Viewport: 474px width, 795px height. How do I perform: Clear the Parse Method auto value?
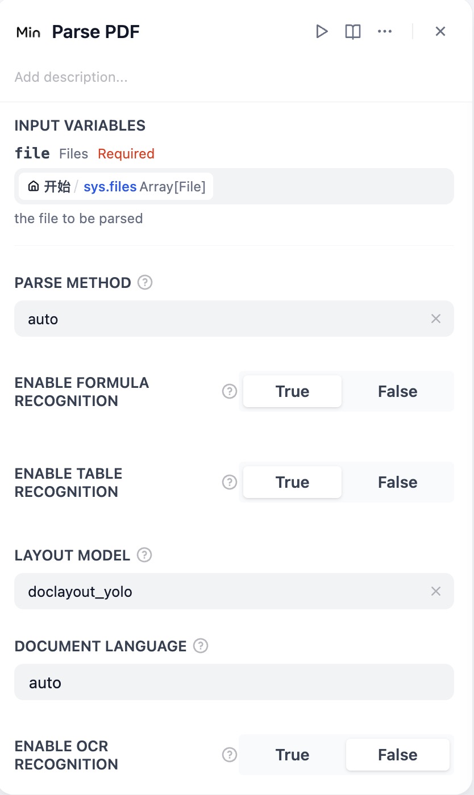436,319
